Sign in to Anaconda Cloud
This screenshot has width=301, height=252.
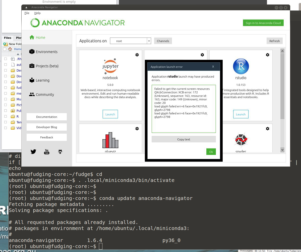pos(263,23)
